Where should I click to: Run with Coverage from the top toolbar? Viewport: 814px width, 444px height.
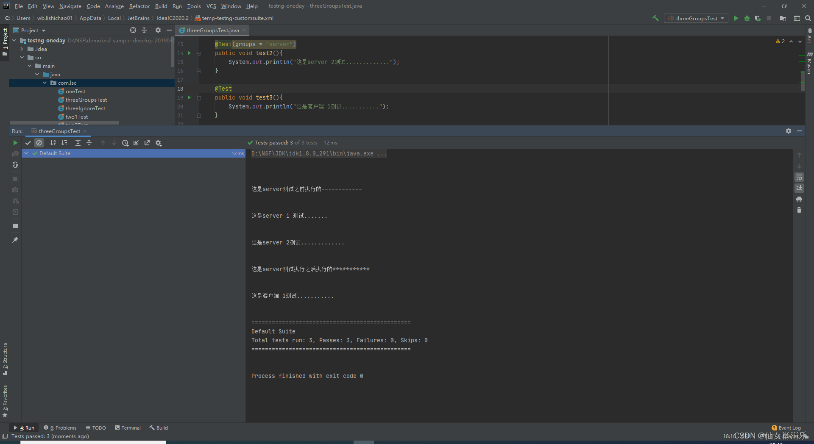758,18
